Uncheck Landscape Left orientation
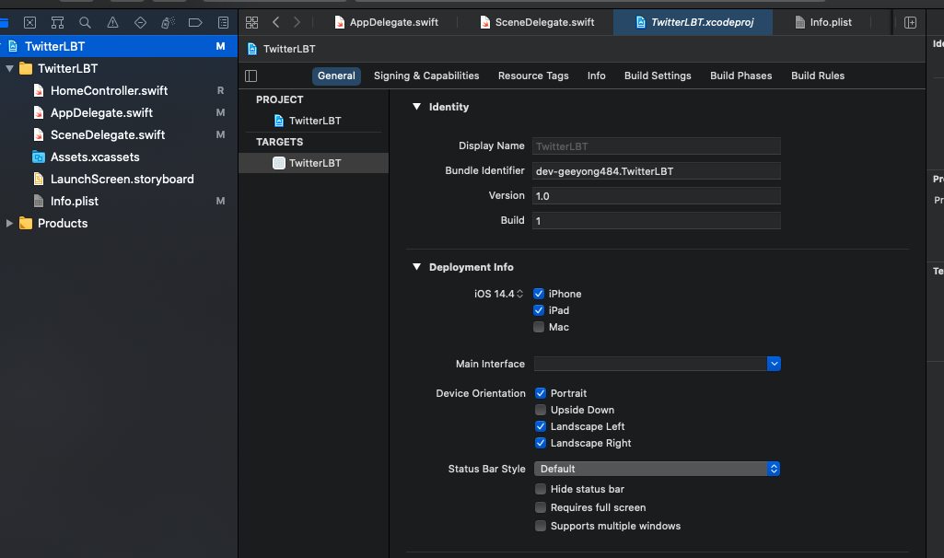 541,426
